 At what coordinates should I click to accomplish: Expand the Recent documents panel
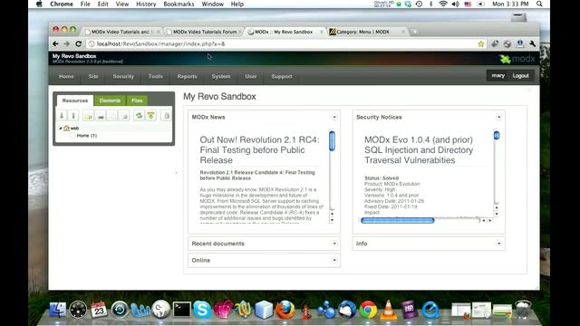(x=334, y=244)
